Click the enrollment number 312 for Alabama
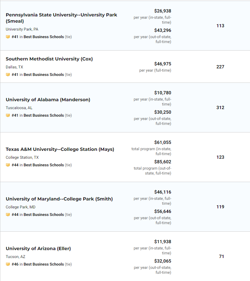This screenshot has width=250, height=281. (x=220, y=107)
